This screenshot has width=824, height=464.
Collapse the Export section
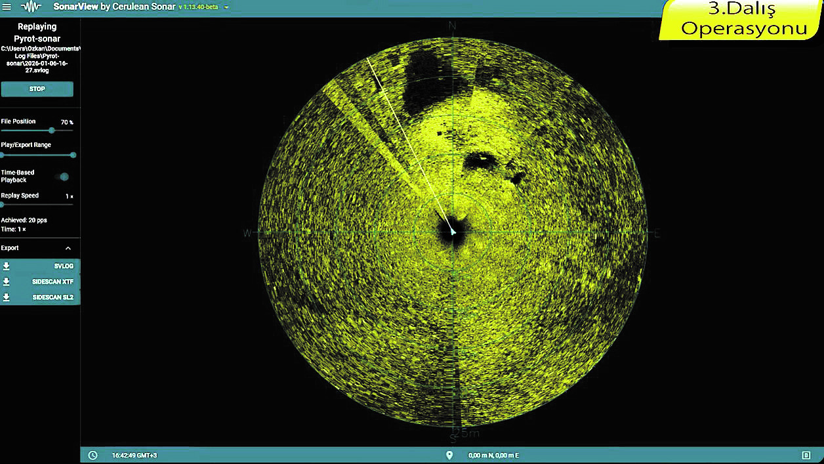click(x=68, y=248)
